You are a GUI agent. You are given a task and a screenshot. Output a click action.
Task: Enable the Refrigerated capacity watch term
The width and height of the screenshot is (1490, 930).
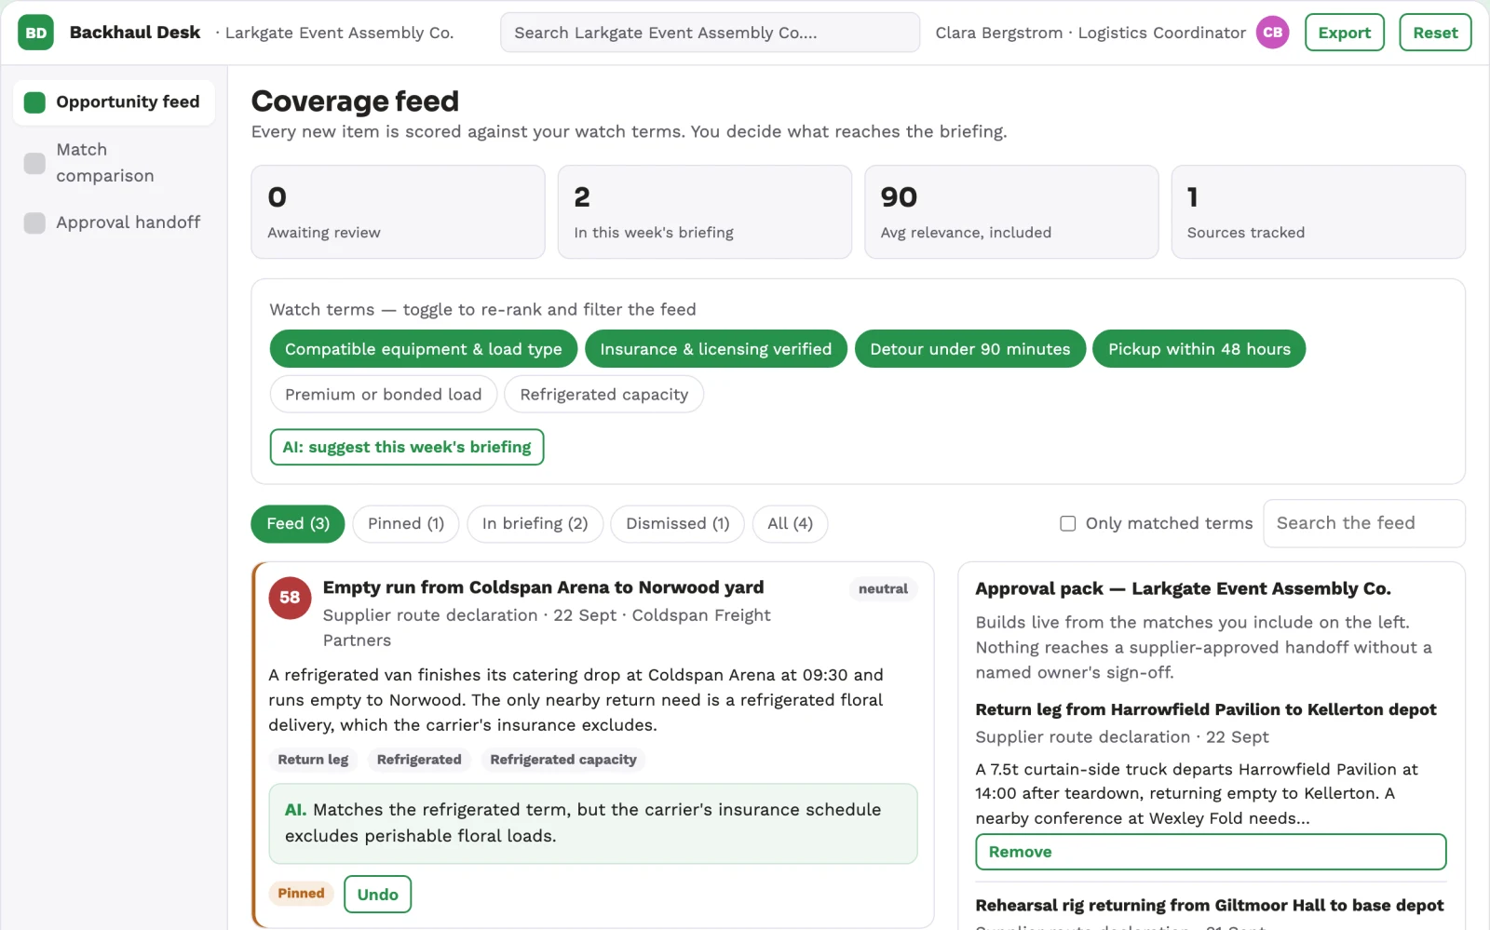[x=604, y=394]
